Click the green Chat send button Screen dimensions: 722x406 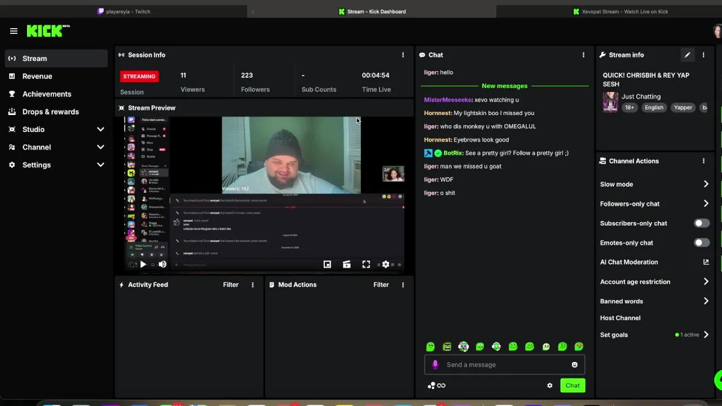pyautogui.click(x=573, y=386)
